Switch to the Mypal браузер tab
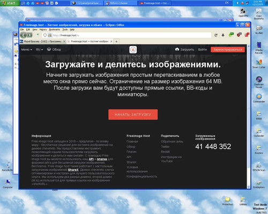The width and height of the screenshot is (268, 214). click(x=42, y=41)
